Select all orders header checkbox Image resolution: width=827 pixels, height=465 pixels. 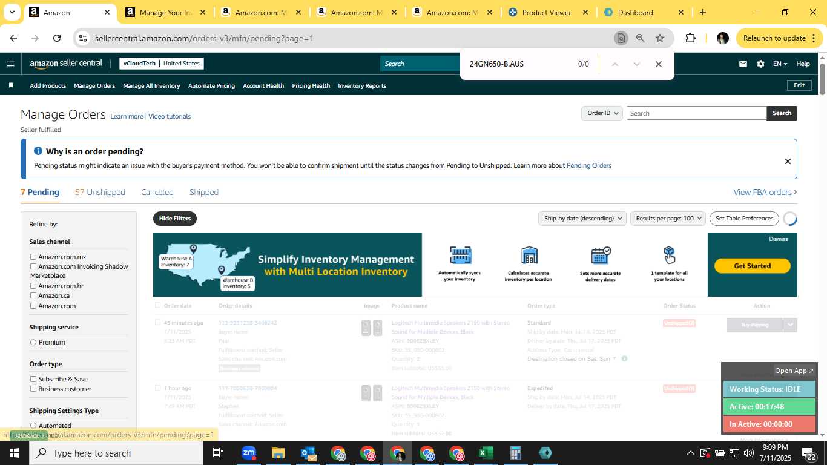pyautogui.click(x=158, y=305)
